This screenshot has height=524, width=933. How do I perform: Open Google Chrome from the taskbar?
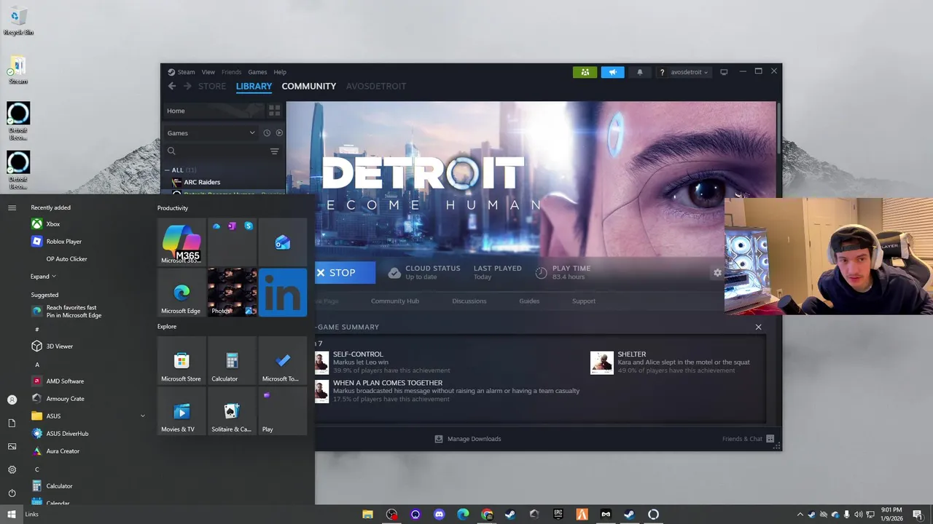pos(487,515)
